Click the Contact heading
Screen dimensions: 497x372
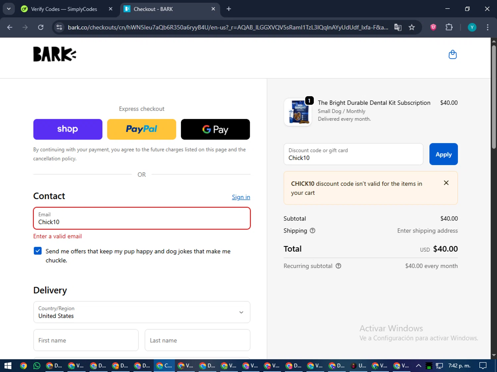click(x=49, y=196)
